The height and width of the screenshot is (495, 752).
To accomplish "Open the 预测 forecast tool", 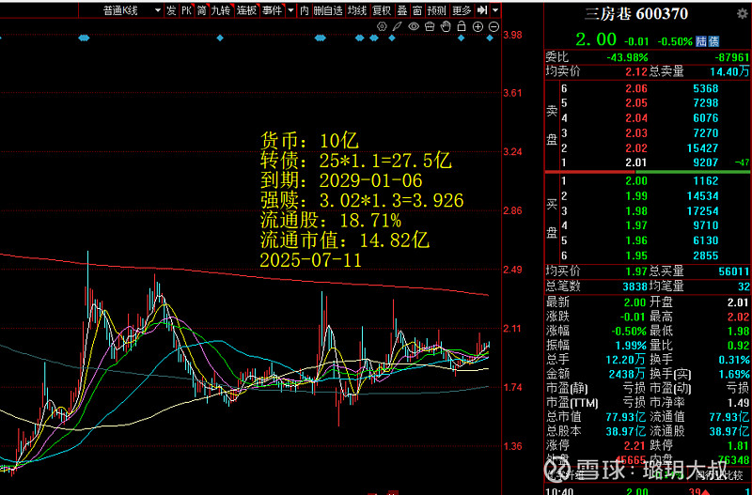I will point(437,10).
